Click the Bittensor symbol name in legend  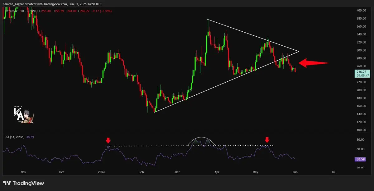coord(11,11)
